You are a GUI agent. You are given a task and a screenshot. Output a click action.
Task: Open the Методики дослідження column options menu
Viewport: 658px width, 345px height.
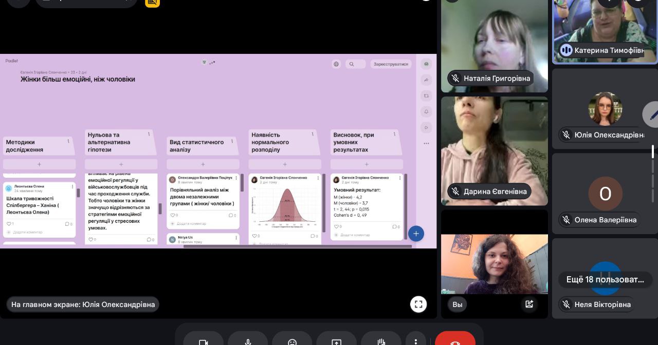click(x=68, y=141)
